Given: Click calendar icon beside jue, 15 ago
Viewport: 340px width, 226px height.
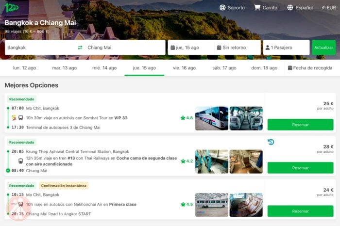Looking at the screenshot, I should coord(172,48).
